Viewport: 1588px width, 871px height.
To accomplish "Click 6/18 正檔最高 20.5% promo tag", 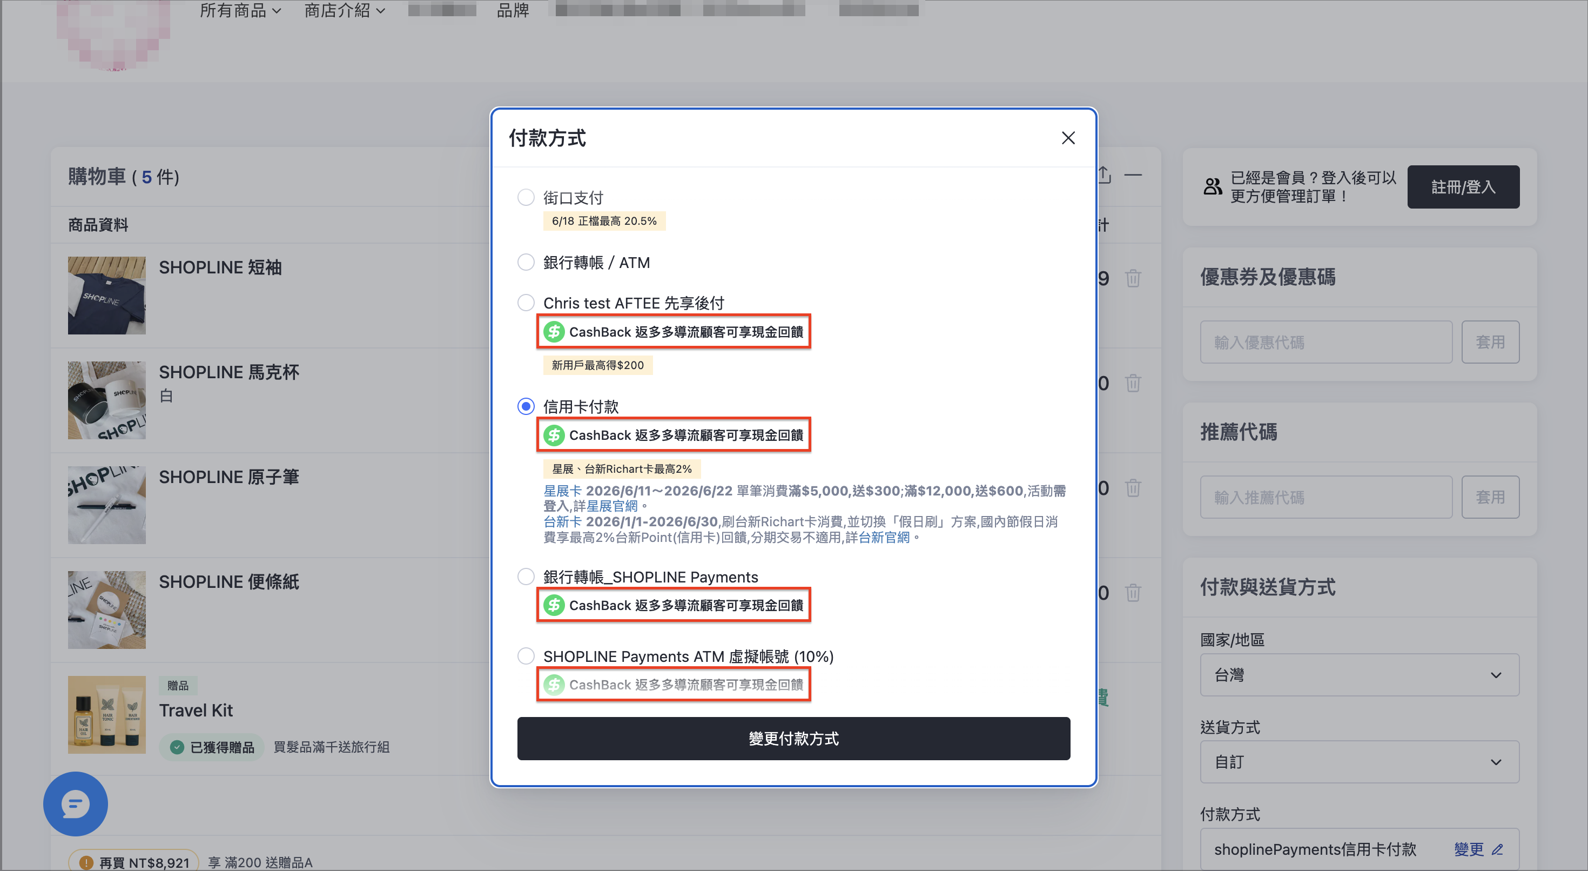I will (x=604, y=221).
